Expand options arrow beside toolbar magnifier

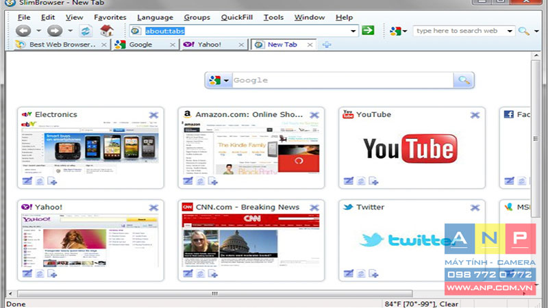pyautogui.click(x=536, y=31)
